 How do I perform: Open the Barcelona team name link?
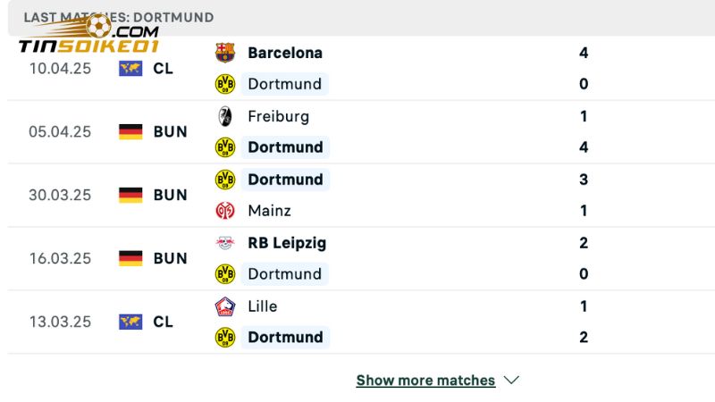coord(285,53)
